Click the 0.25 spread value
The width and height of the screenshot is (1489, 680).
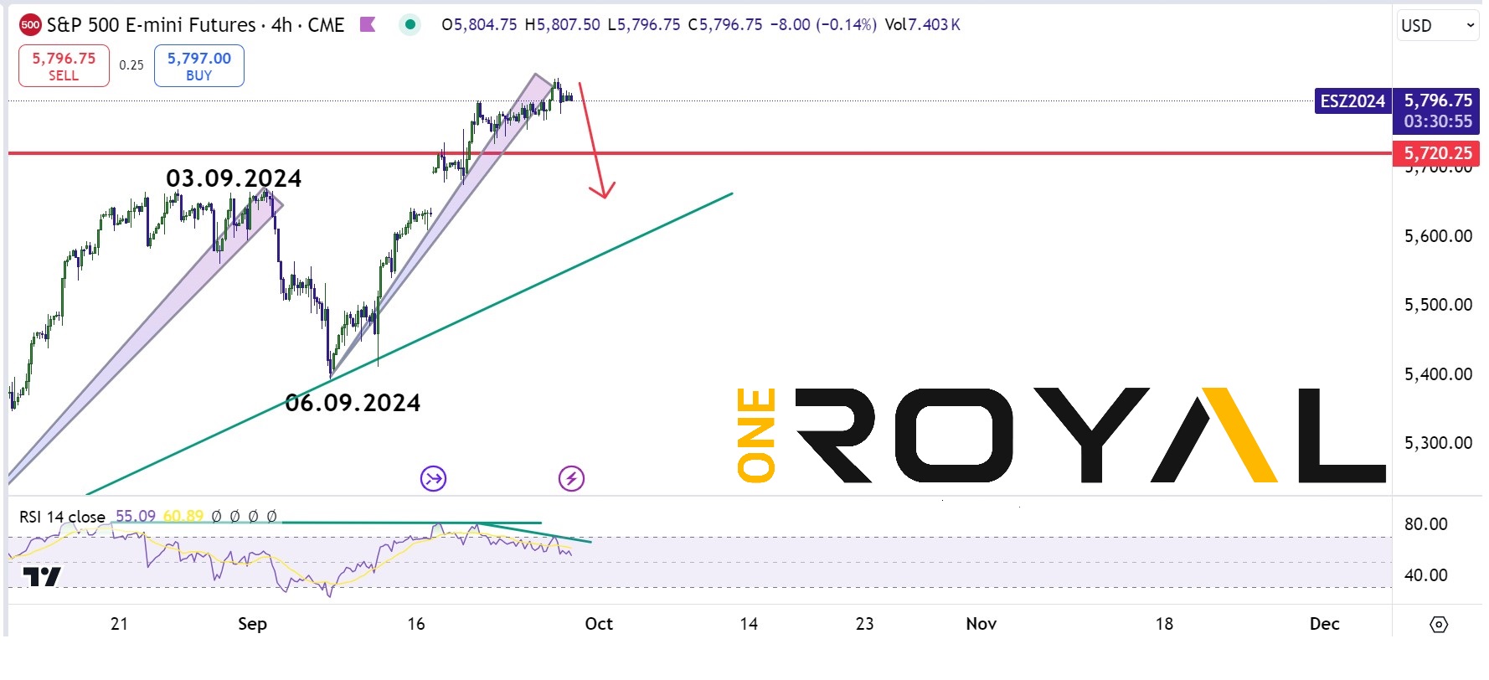(x=131, y=65)
